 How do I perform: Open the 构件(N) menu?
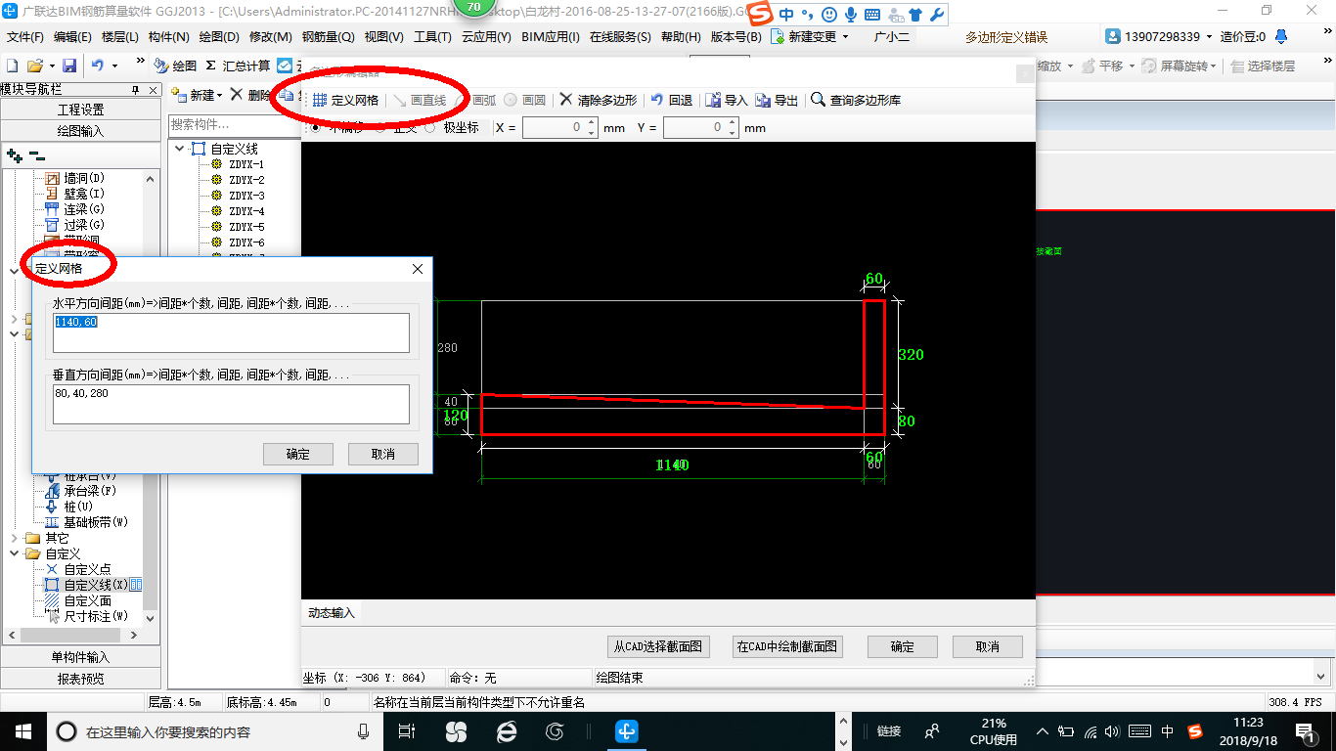coord(168,37)
